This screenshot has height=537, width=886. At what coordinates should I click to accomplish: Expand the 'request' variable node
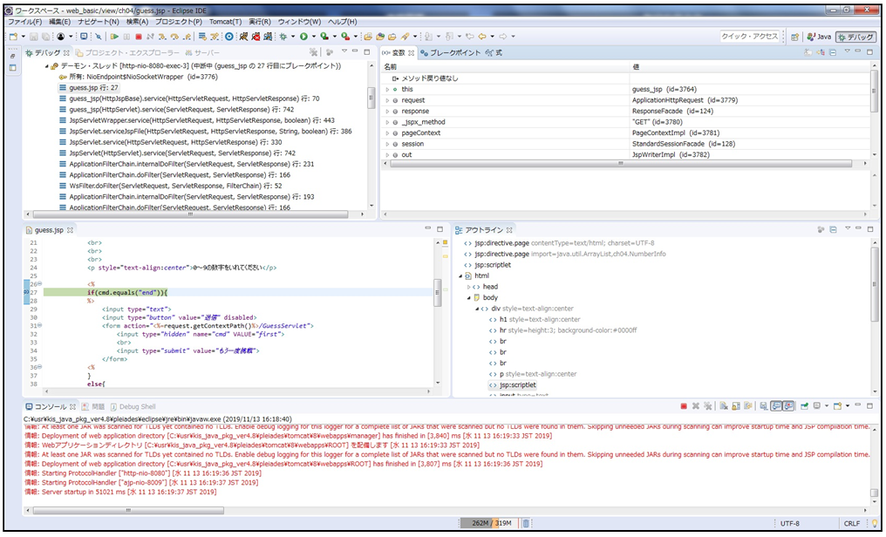point(388,100)
